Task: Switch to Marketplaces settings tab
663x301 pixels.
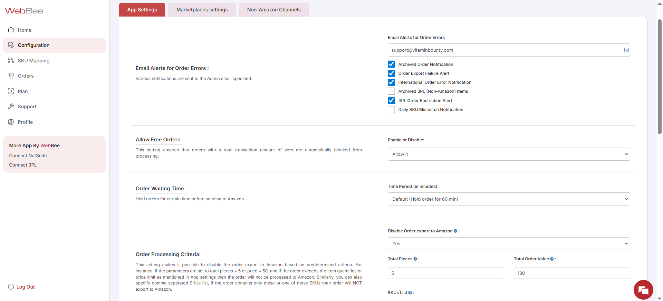Action: coord(202,10)
